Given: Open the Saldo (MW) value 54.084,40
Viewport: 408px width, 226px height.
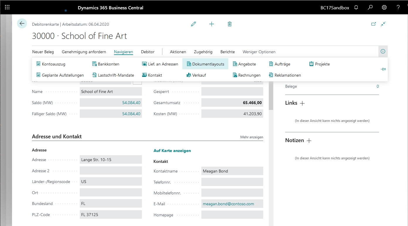Looking at the screenshot, I should tap(131, 103).
